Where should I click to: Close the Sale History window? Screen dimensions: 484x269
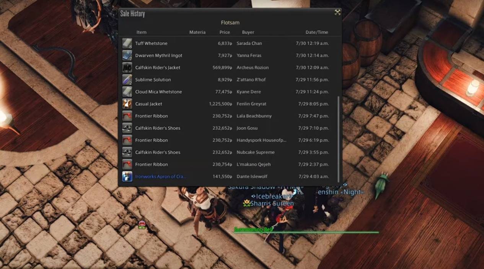[x=337, y=13]
